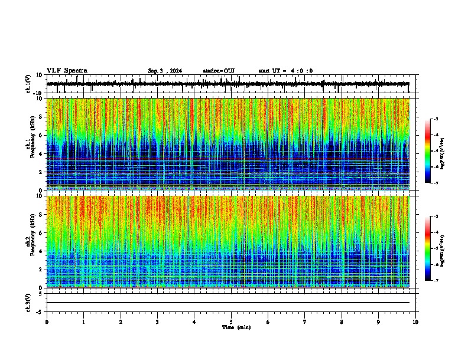The width and height of the screenshot is (468, 361).
Task: Click the ch.1 colorbar log(PSD) label
Action: click(x=443, y=153)
